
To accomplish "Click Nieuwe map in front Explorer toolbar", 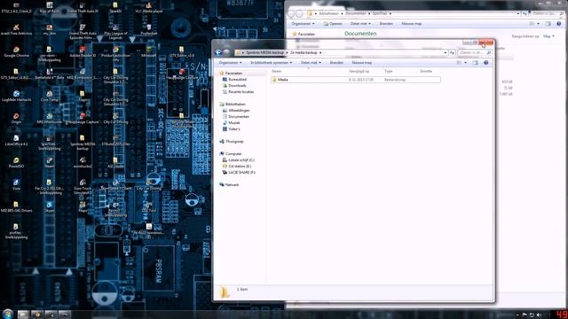I will point(362,63).
